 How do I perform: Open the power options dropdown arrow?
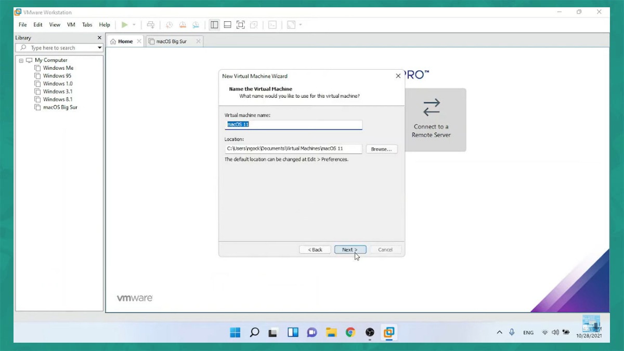134,24
